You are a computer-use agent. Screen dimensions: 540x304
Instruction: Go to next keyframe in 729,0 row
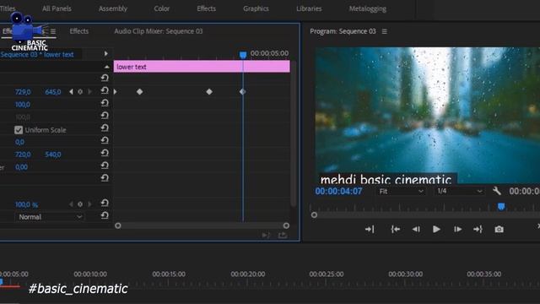pos(89,92)
